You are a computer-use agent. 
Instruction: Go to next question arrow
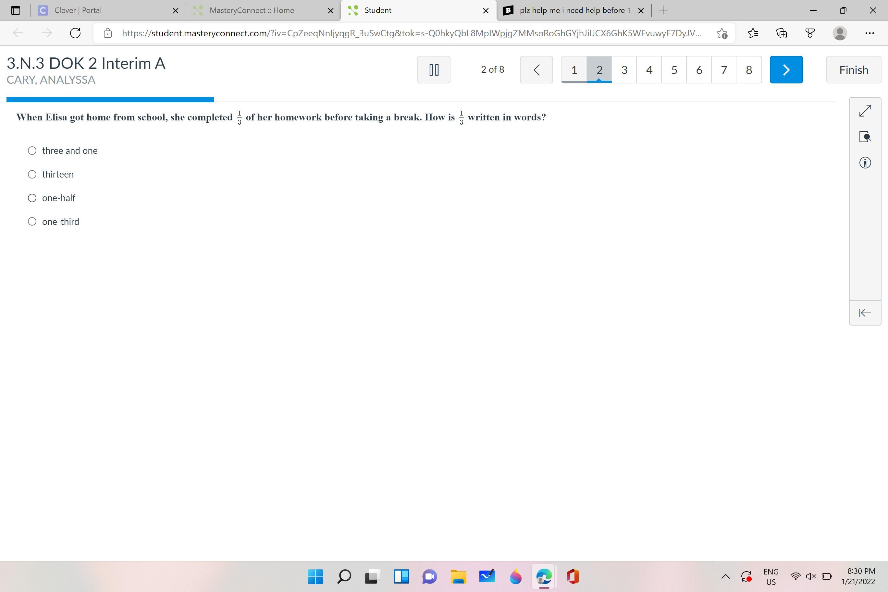point(786,70)
